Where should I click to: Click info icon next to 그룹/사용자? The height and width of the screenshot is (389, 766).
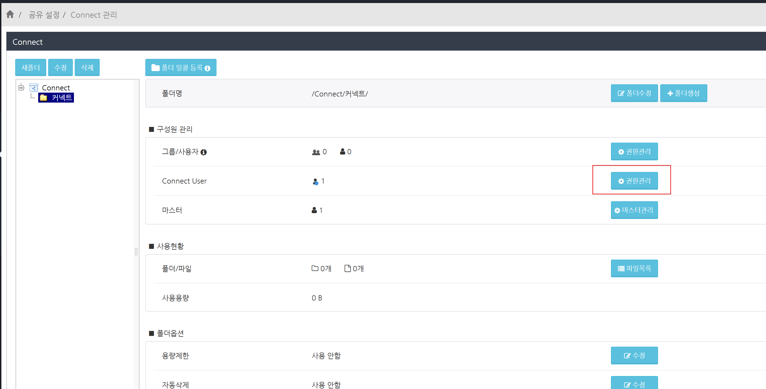click(204, 152)
